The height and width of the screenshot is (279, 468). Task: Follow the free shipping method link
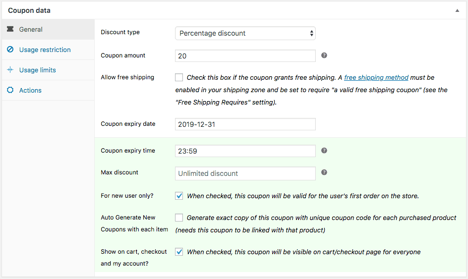376,78
